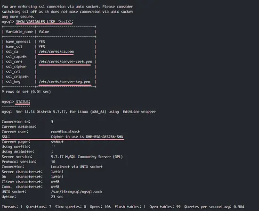Select the SSL: label
The width and height of the screenshot is (259, 211).
(x=6, y=136)
